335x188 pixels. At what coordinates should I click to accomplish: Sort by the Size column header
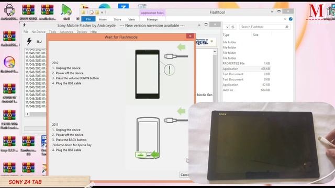pyautogui.click(x=256, y=35)
